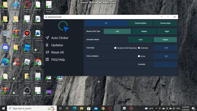Click the Reset All loop icon
197x111 pixels.
(47, 52)
